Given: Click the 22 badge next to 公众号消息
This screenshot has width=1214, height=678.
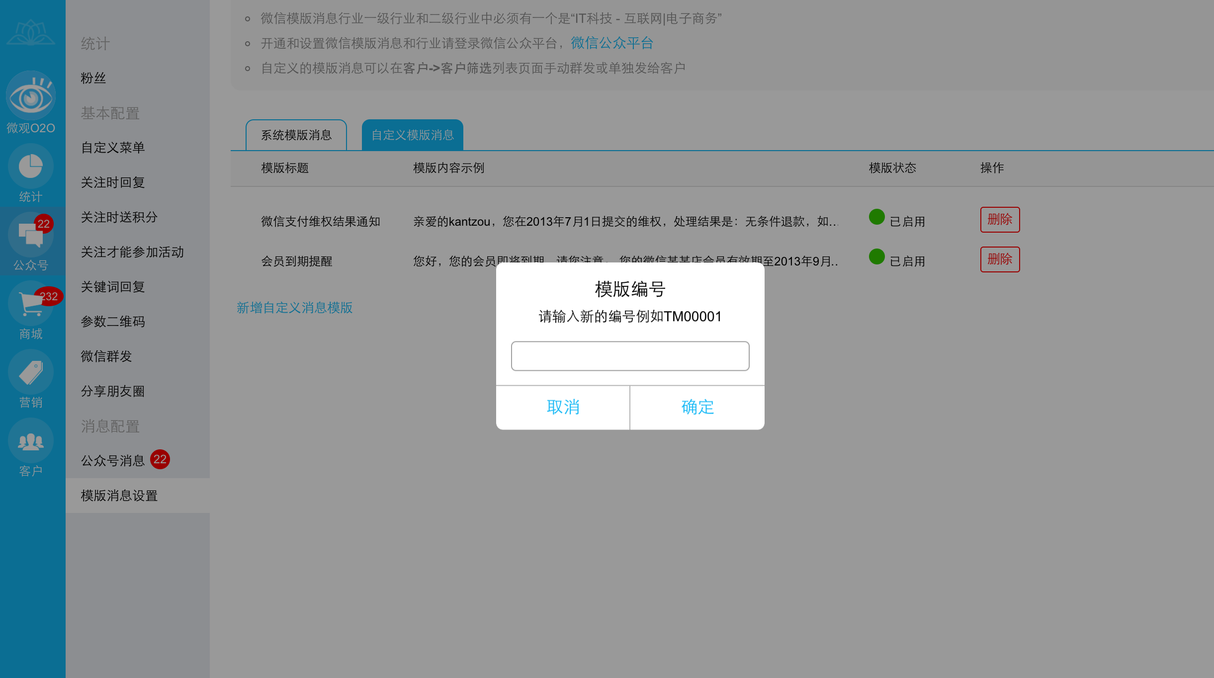Looking at the screenshot, I should (160, 459).
